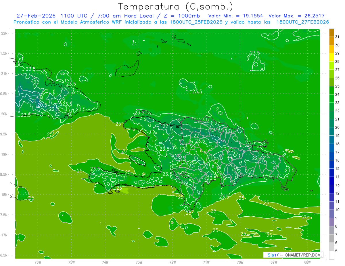Image resolution: width=345 pixels, height=266 pixels.
Task: Click the 'Temperatura (C,somb.)' map title
Action: tap(176, 7)
